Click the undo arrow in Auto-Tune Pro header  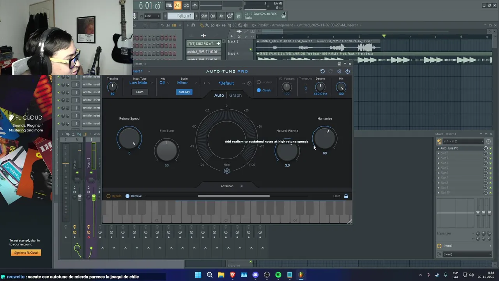322,71
